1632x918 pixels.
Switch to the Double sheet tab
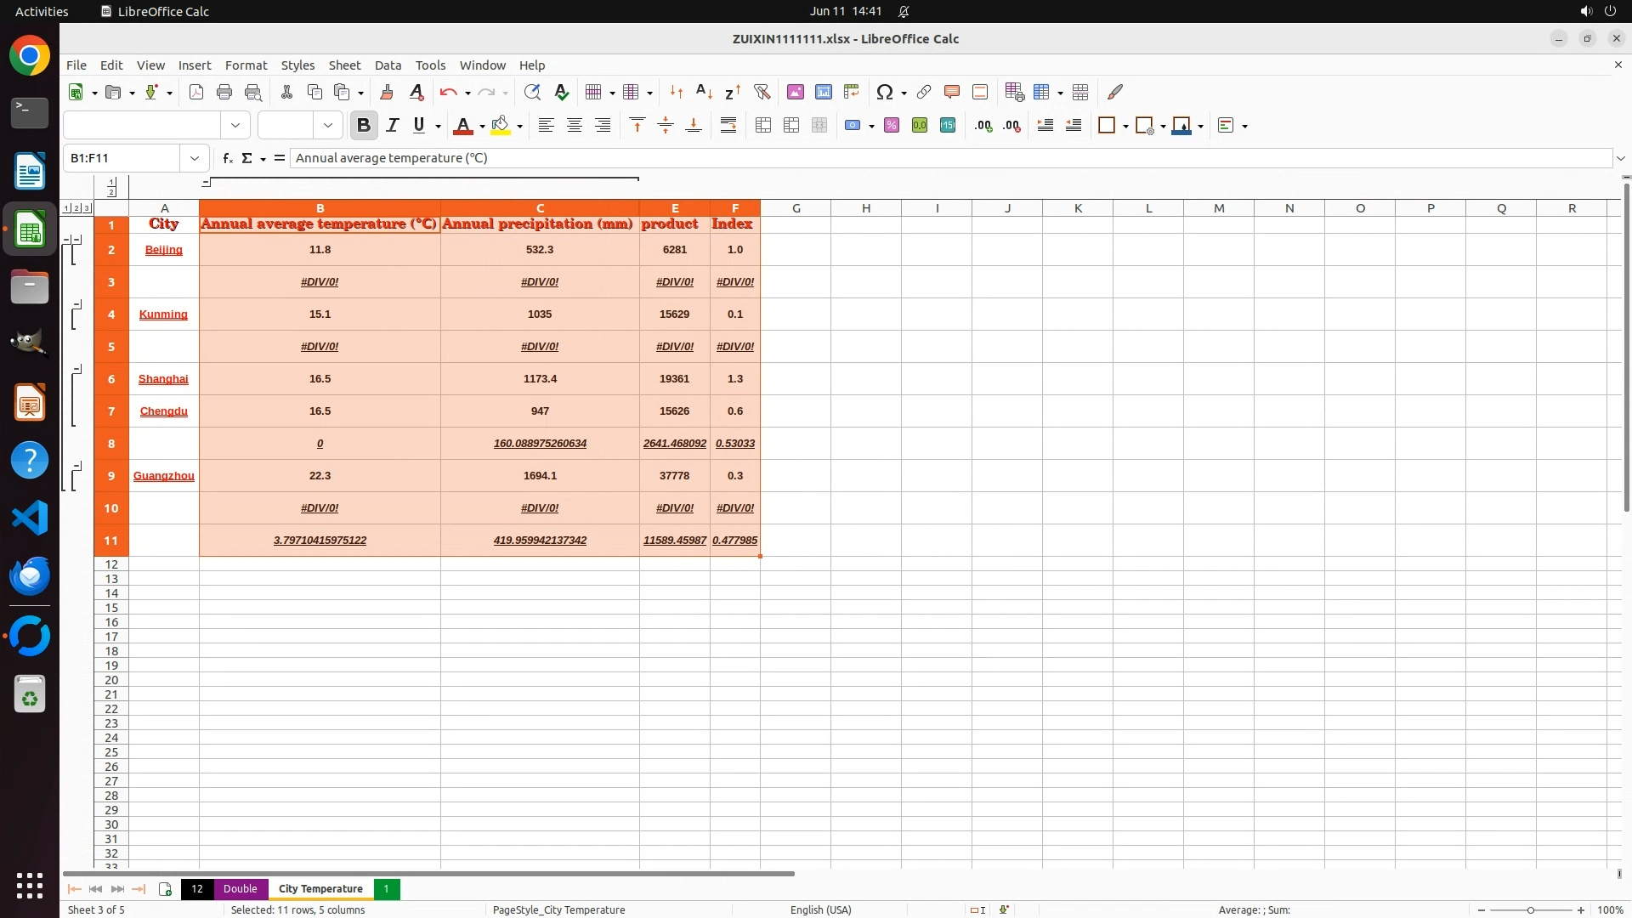(240, 888)
